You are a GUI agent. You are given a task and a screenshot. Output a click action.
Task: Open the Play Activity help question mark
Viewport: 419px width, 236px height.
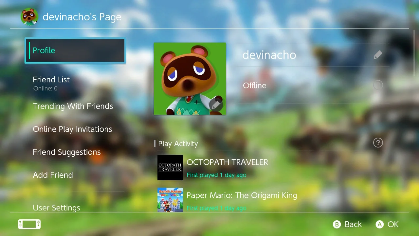tap(378, 143)
